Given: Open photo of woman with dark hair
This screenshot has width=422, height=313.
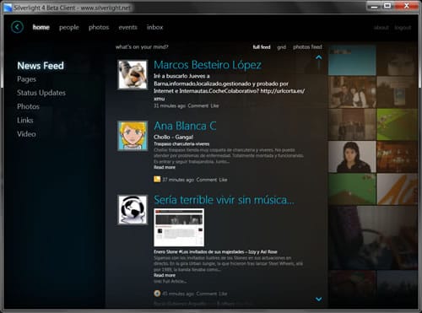Looking at the screenshot, I should click(352, 157).
